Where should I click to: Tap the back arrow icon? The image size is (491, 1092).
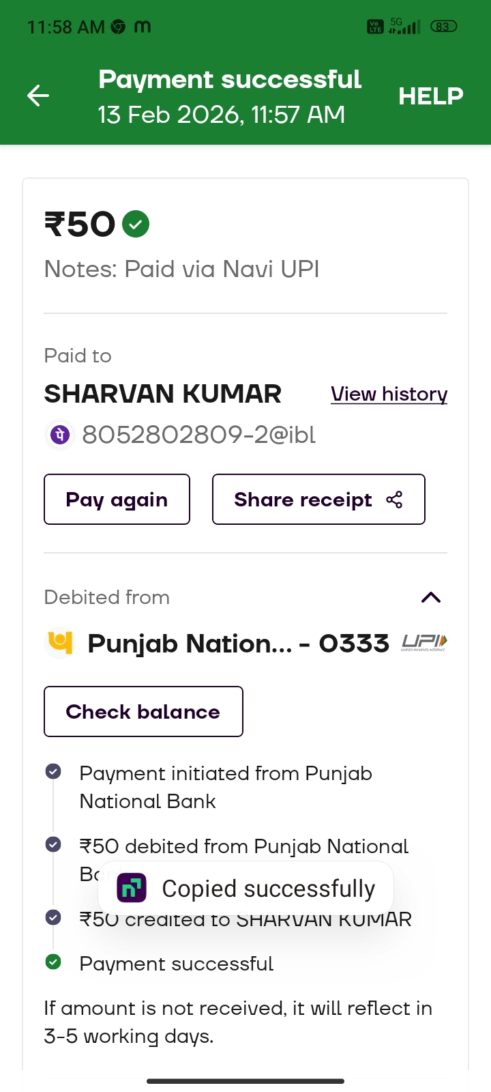click(38, 96)
